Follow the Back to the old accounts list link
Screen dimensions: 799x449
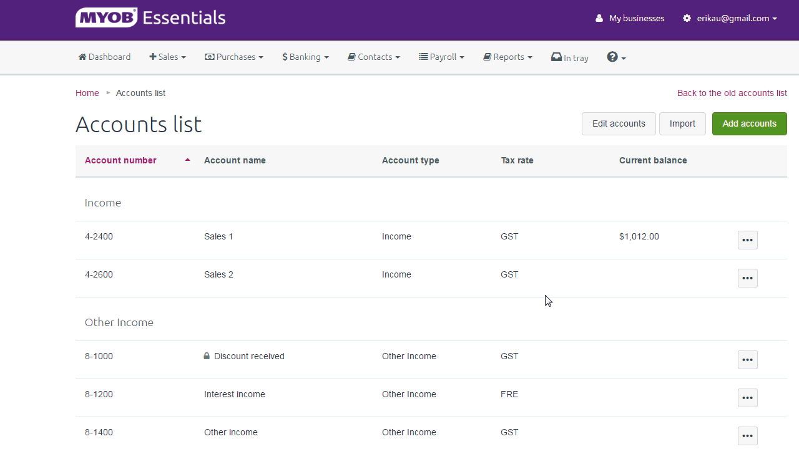point(732,93)
